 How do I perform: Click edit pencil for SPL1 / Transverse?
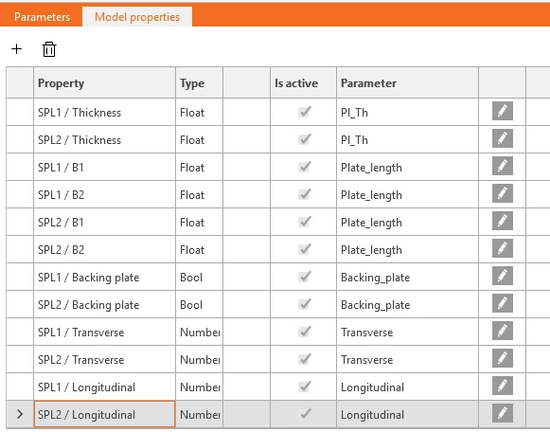(x=503, y=331)
